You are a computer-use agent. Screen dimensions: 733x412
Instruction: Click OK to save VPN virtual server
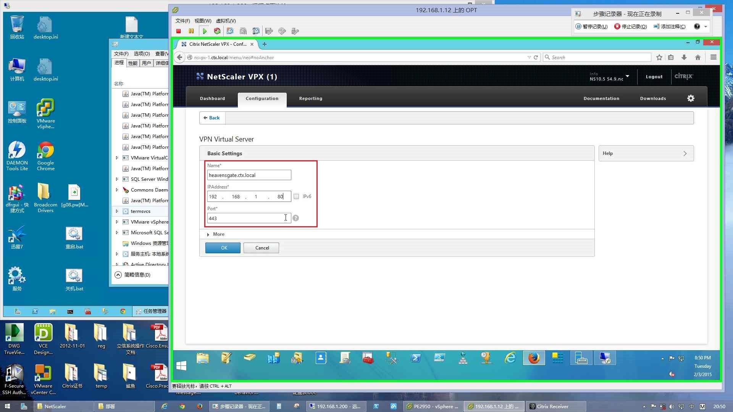click(x=223, y=248)
